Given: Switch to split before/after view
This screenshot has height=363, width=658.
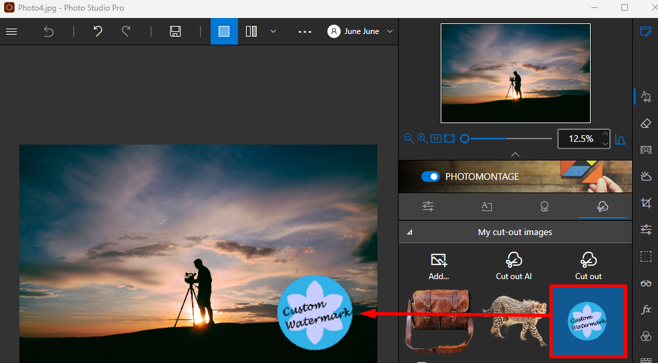Looking at the screenshot, I should tap(251, 31).
